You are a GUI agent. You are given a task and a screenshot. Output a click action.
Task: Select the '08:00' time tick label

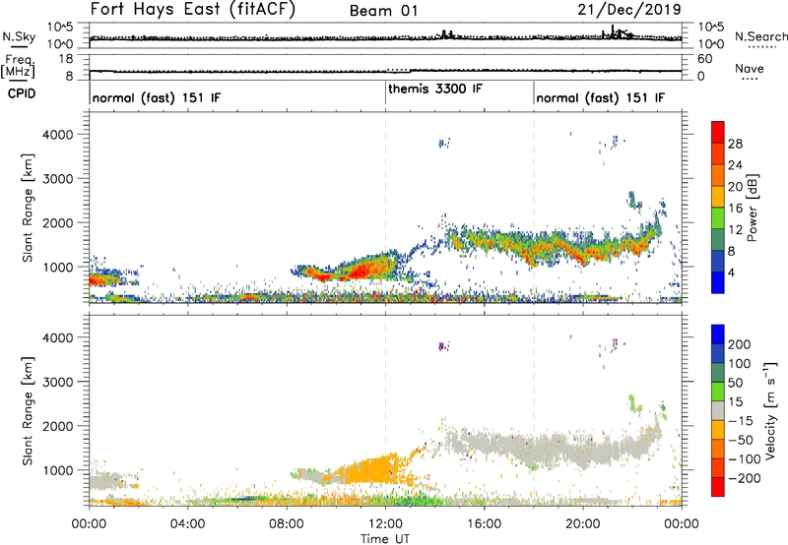click(287, 524)
